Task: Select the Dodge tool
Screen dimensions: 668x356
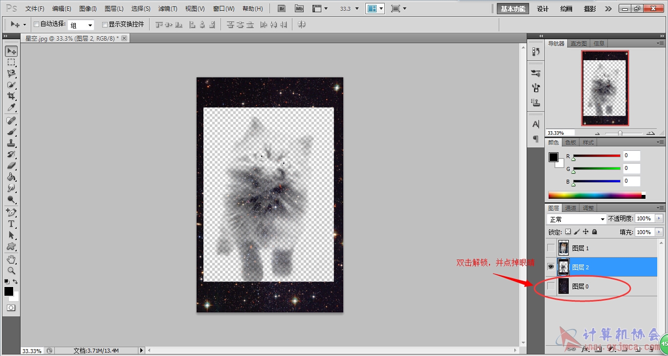Action: 11,199
